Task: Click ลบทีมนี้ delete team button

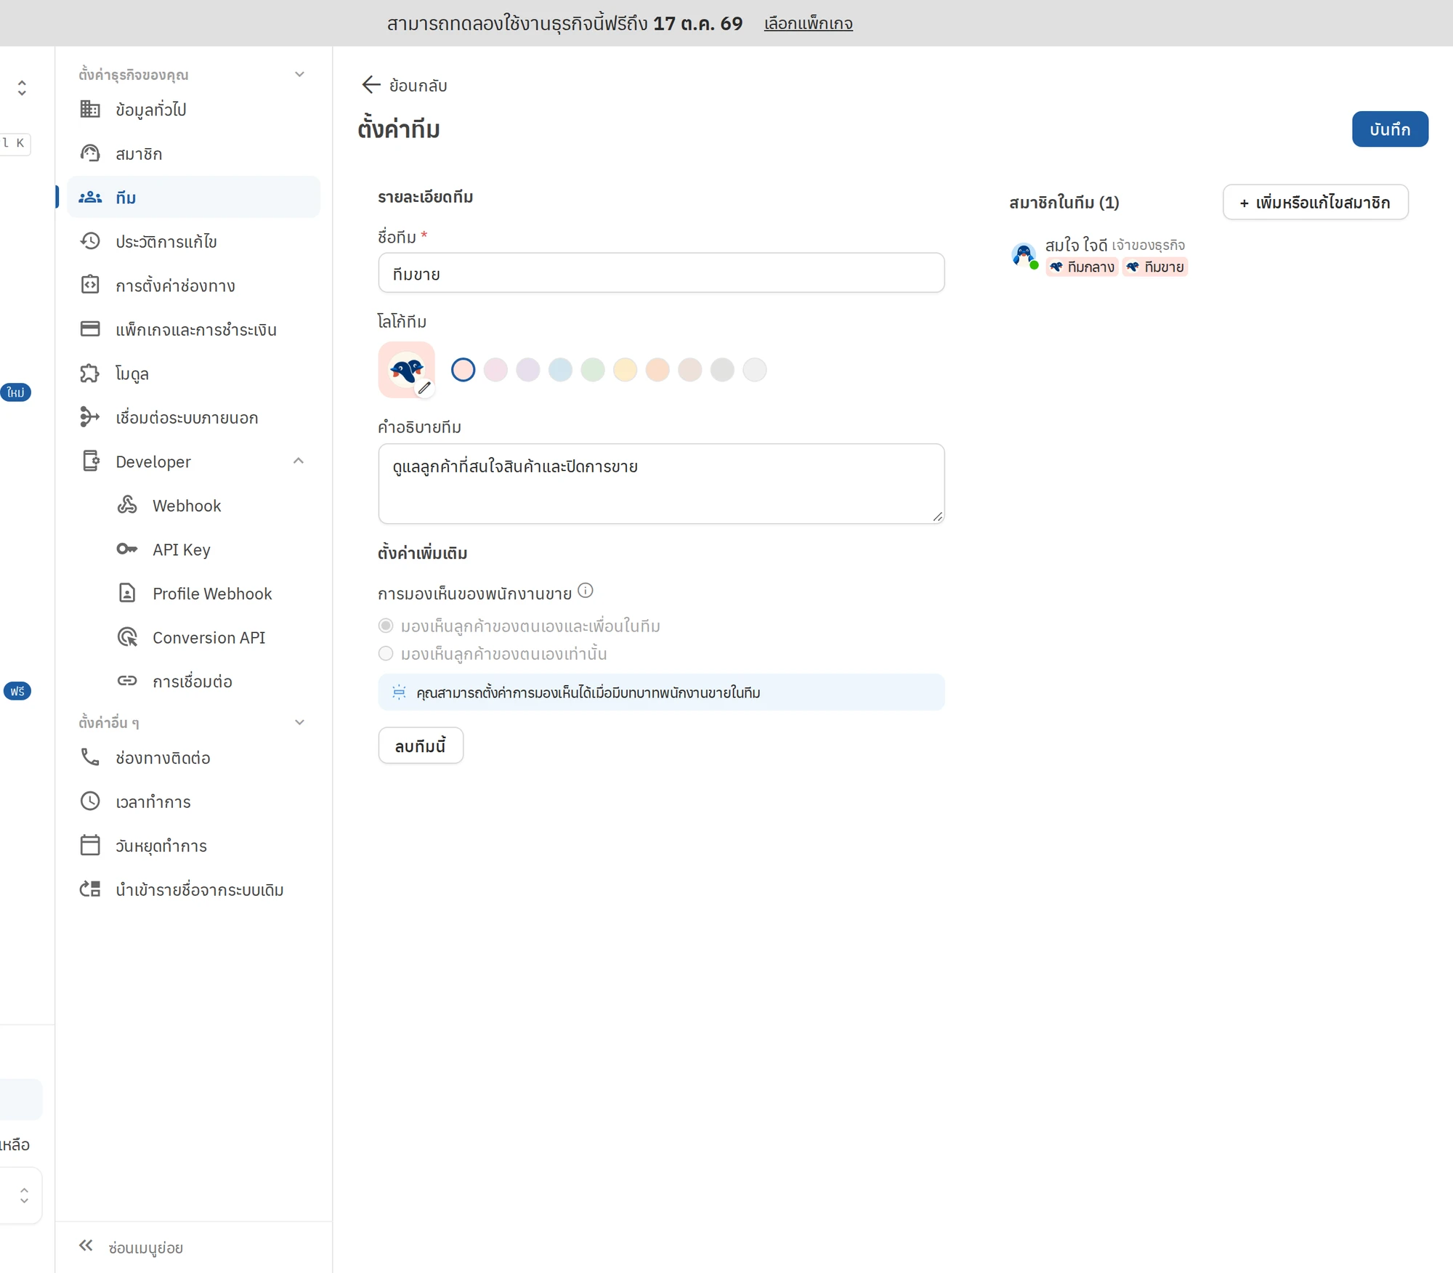Action: (x=421, y=745)
